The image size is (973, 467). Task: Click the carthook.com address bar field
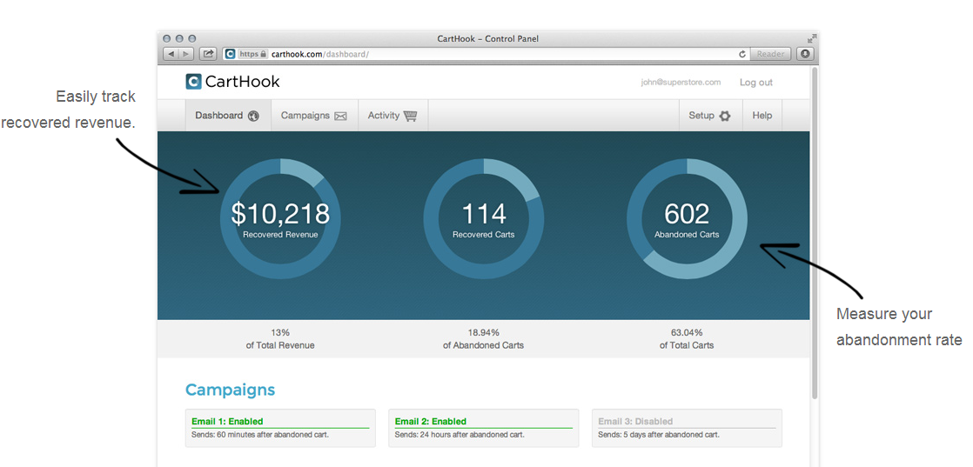coord(484,54)
